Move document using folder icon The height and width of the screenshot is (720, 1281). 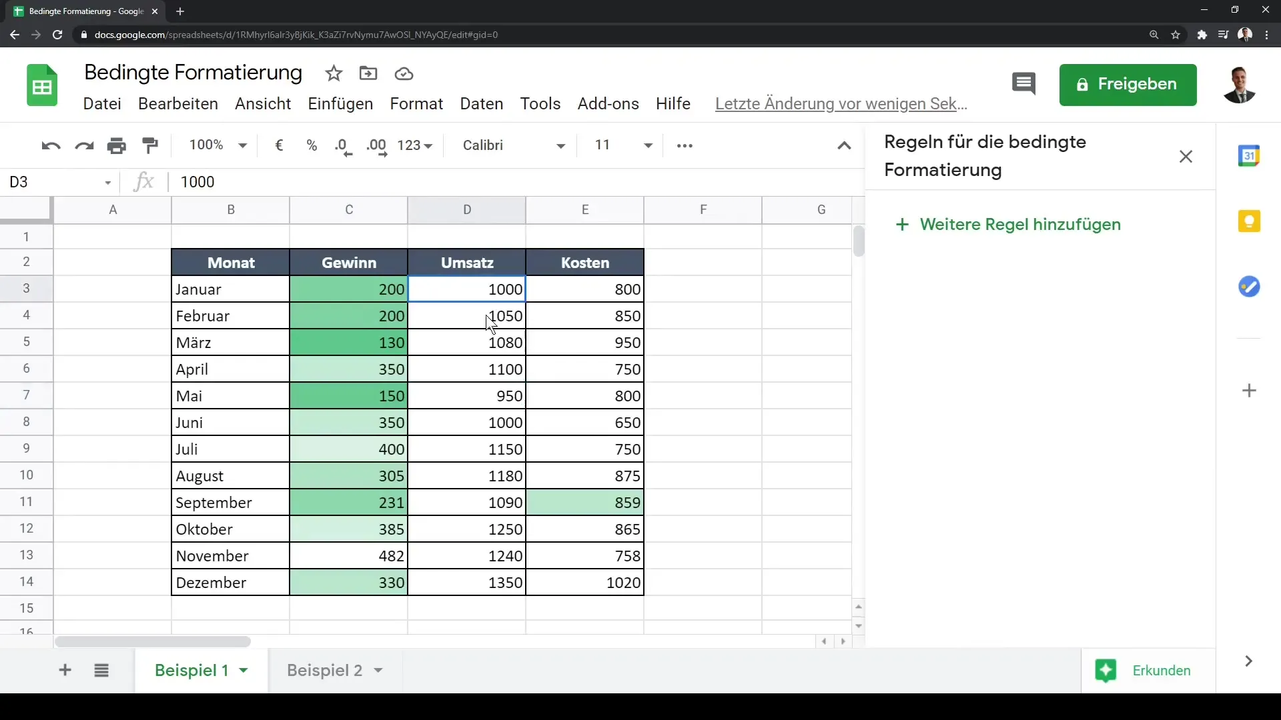[368, 73]
